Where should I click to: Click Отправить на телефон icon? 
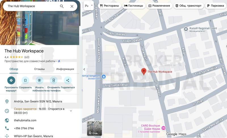click(x=54, y=80)
